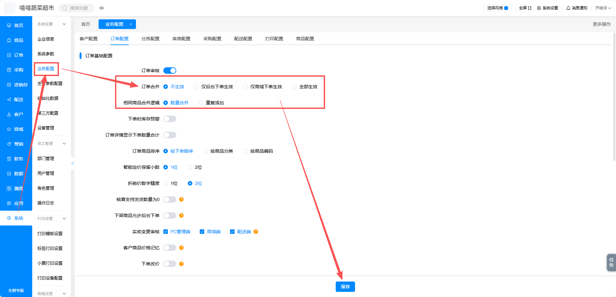Open the 首页 sidebar icon
This screenshot has width=616, height=297.
tap(9, 25)
